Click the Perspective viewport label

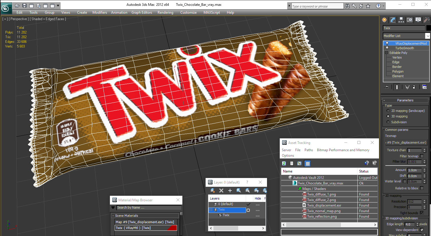(19, 19)
